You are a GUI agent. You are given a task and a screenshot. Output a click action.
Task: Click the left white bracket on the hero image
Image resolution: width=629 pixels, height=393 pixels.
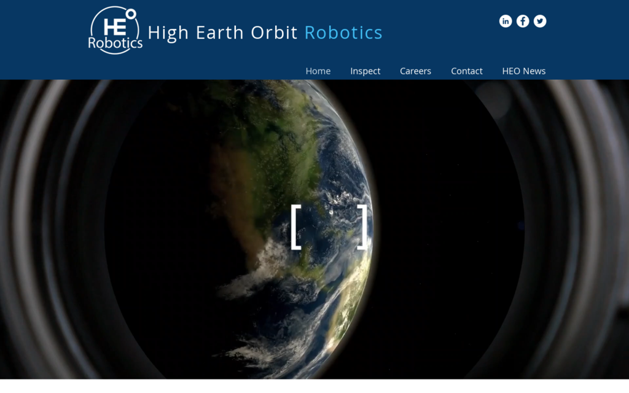[295, 227]
